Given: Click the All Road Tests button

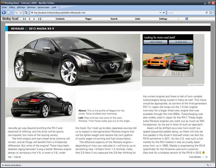Looking at the screenshot, I should (181, 42).
